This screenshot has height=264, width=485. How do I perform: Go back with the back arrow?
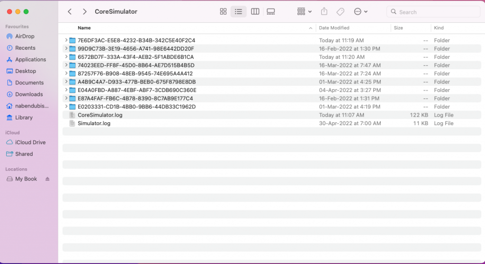tap(70, 12)
